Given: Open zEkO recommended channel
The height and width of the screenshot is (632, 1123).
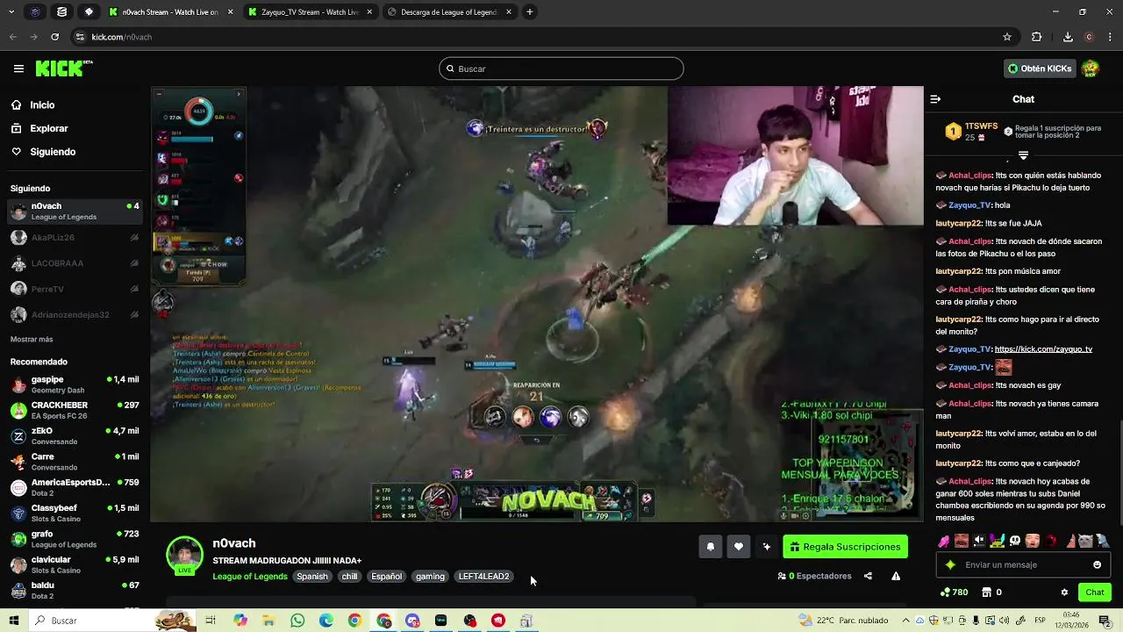Looking at the screenshot, I should click(x=75, y=435).
